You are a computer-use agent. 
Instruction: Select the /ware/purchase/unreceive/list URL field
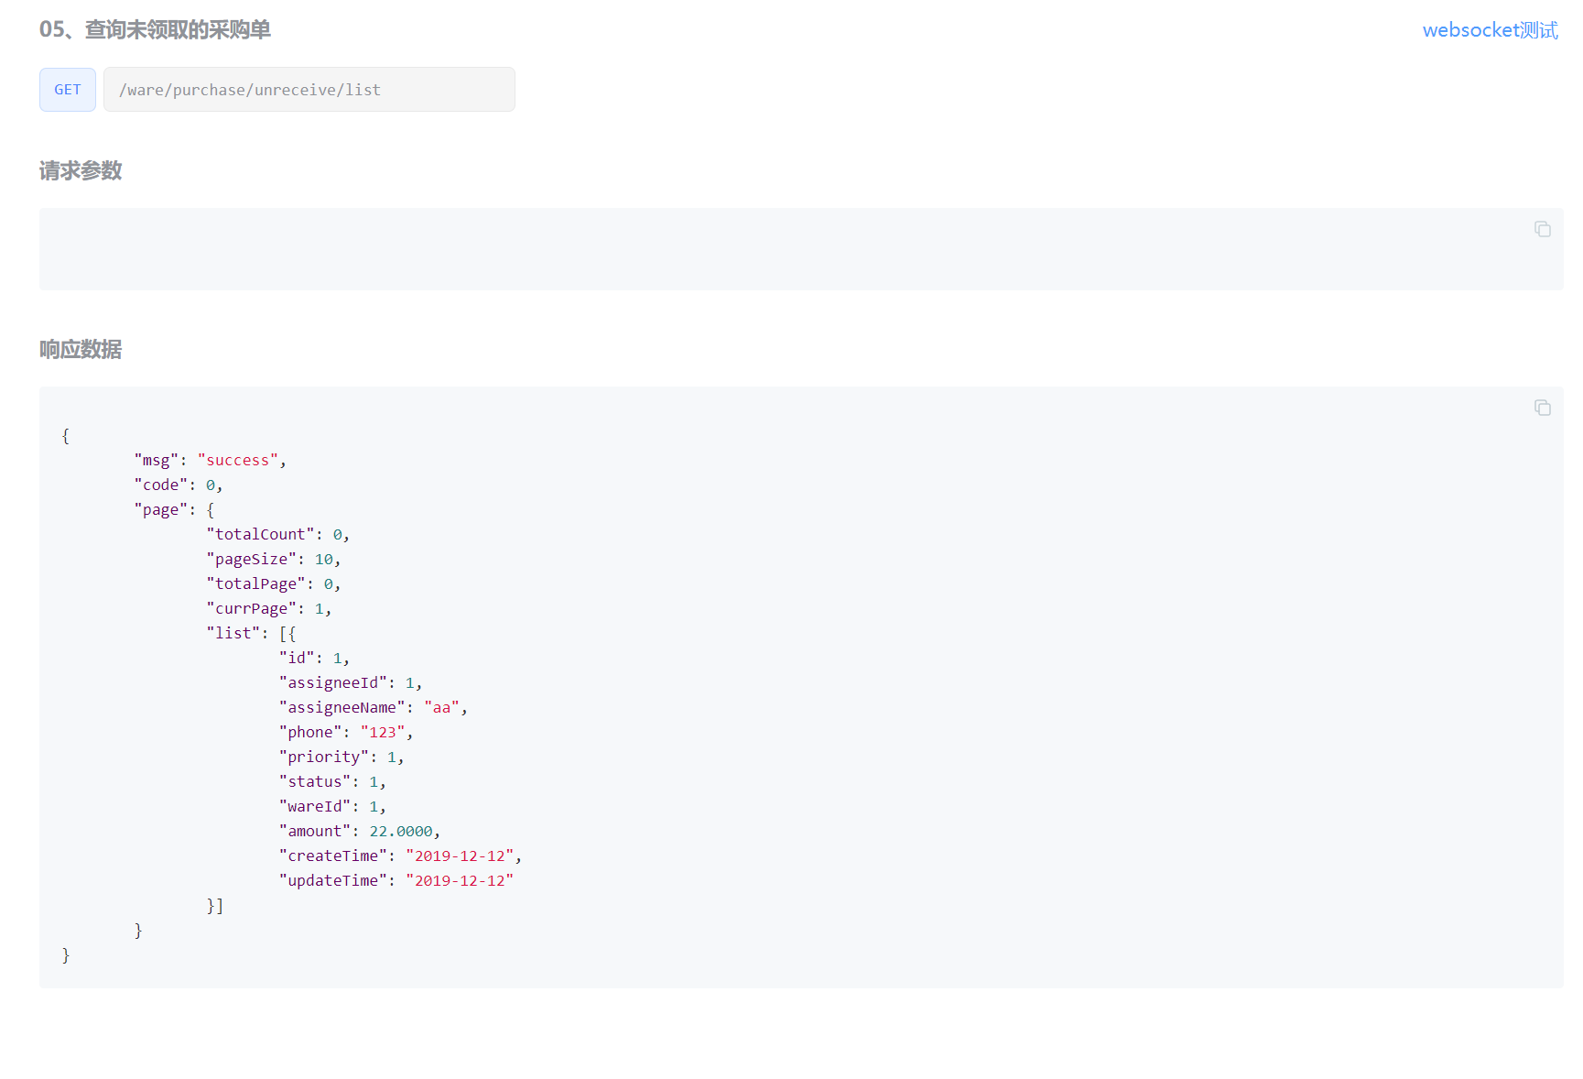309,90
